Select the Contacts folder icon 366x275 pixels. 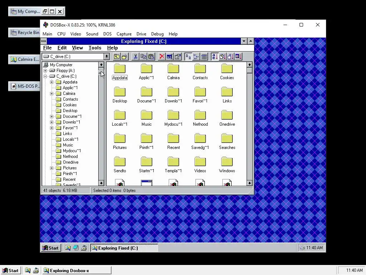click(x=200, y=72)
